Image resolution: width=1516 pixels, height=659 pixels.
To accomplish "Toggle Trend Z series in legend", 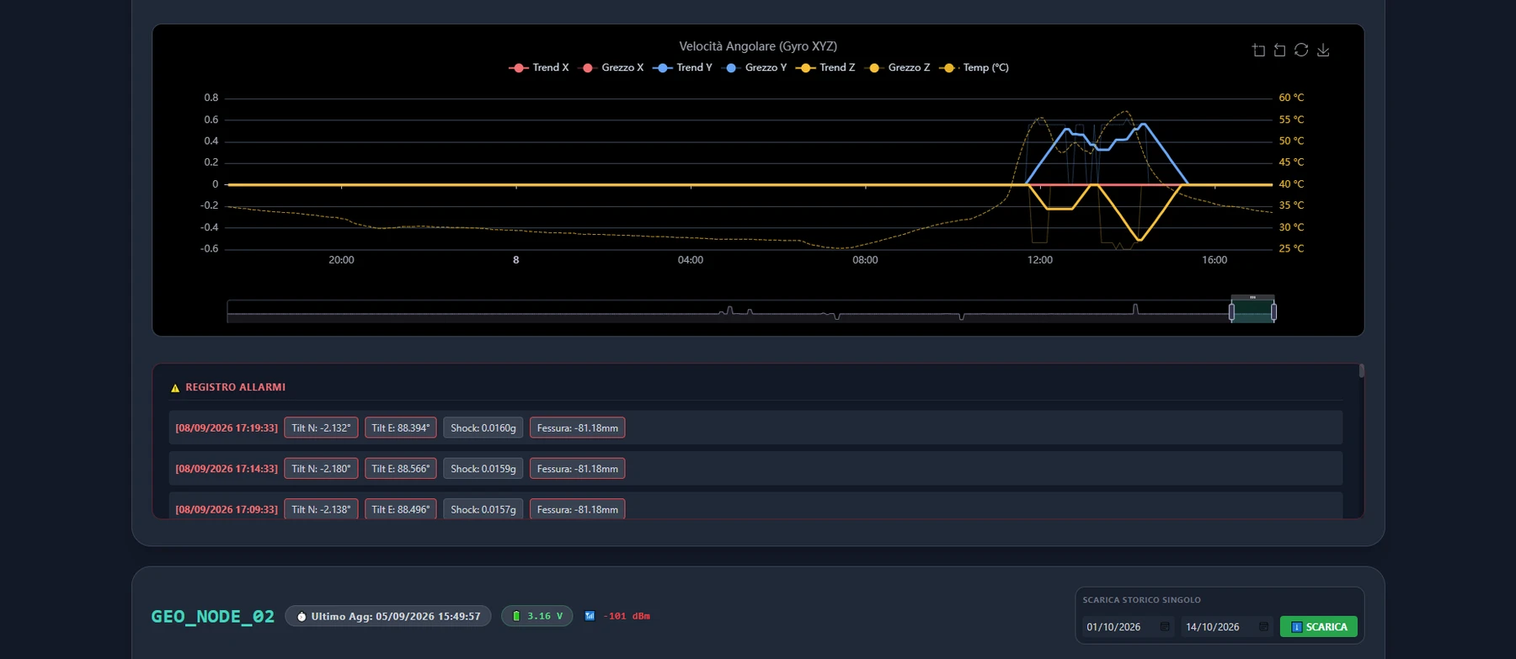I will tap(825, 68).
